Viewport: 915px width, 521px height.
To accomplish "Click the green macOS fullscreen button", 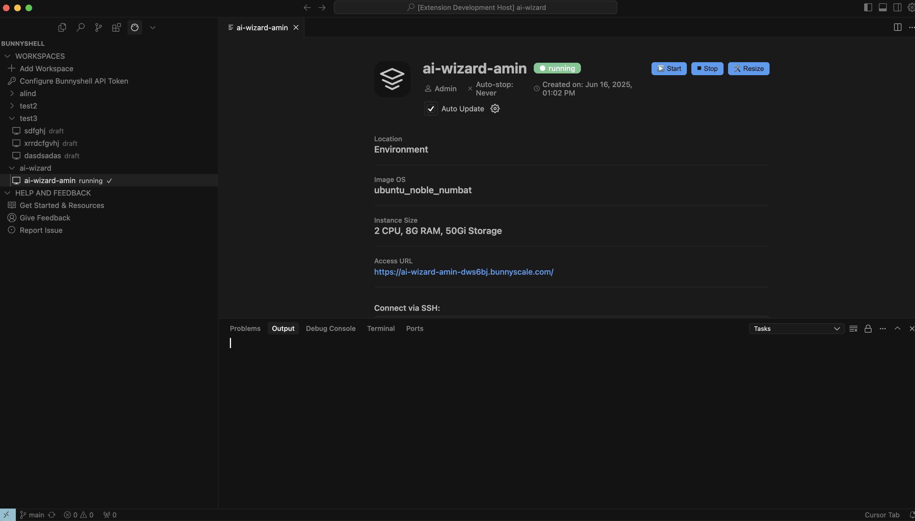I will (29, 8).
